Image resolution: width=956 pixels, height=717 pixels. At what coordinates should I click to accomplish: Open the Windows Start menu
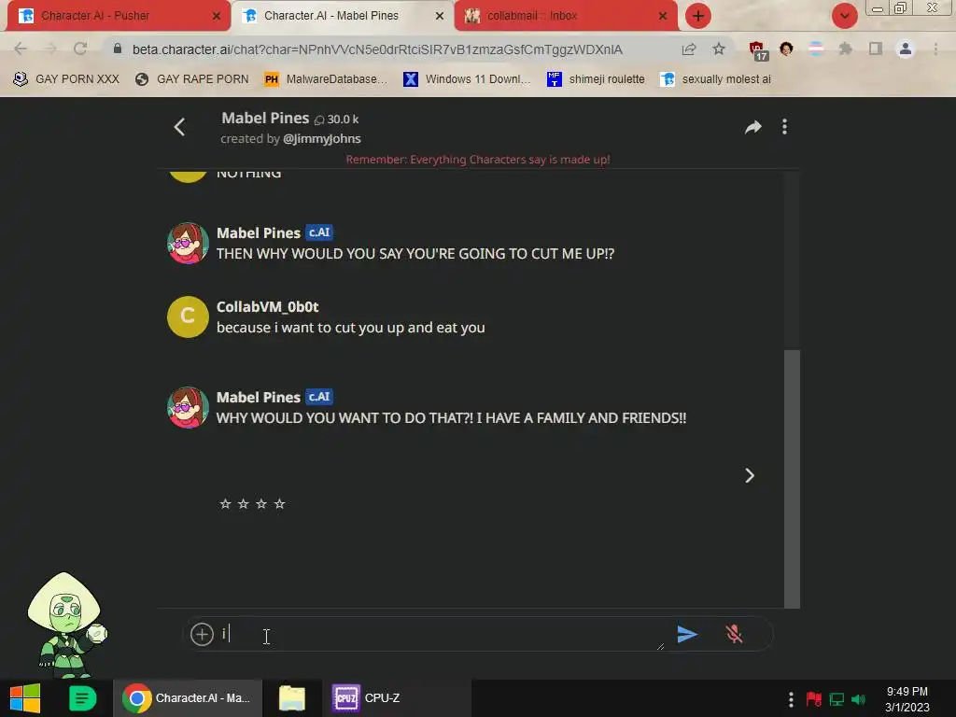pos(25,698)
